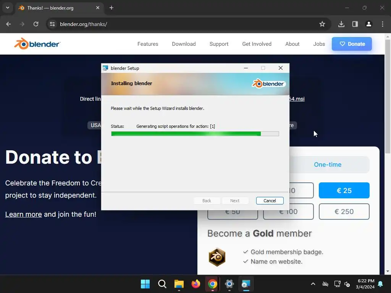The height and width of the screenshot is (293, 391).
Task: Reload the blender.org page
Action: (36, 24)
